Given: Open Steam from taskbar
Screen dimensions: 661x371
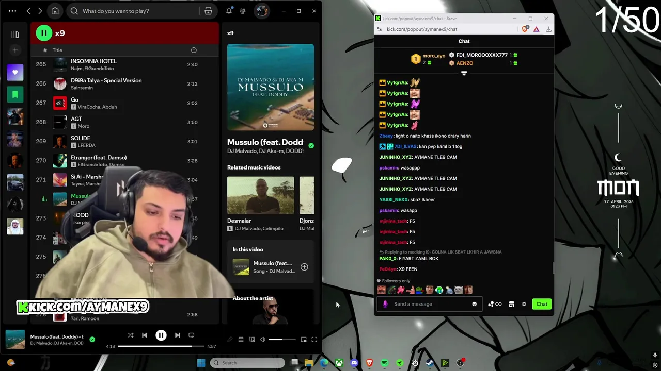Looking at the screenshot, I should click(x=430, y=363).
